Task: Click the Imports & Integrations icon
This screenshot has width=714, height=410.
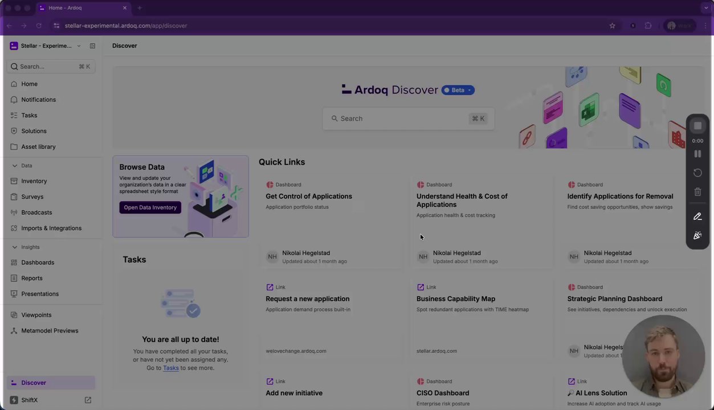Action: [x=14, y=228]
